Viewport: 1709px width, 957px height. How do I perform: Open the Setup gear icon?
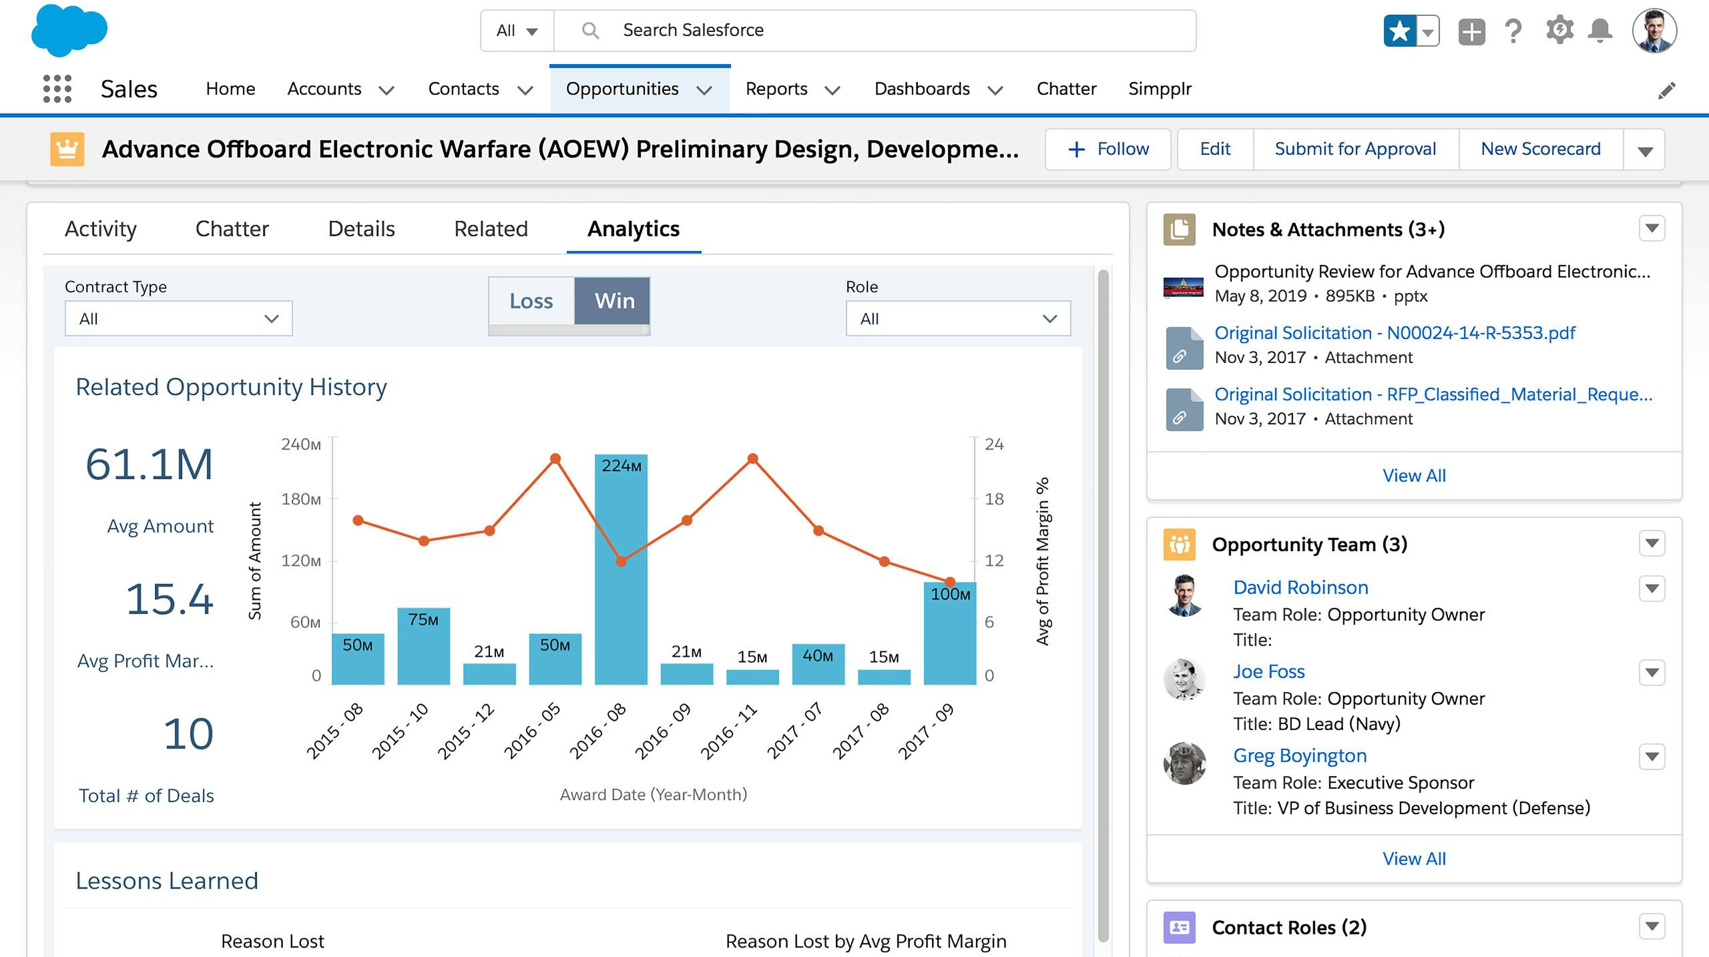pos(1559,31)
